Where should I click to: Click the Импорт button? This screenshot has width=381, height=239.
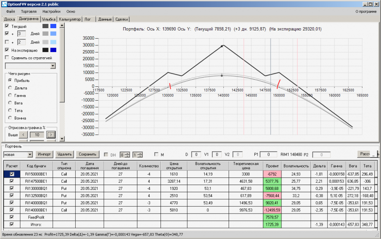coord(44,154)
